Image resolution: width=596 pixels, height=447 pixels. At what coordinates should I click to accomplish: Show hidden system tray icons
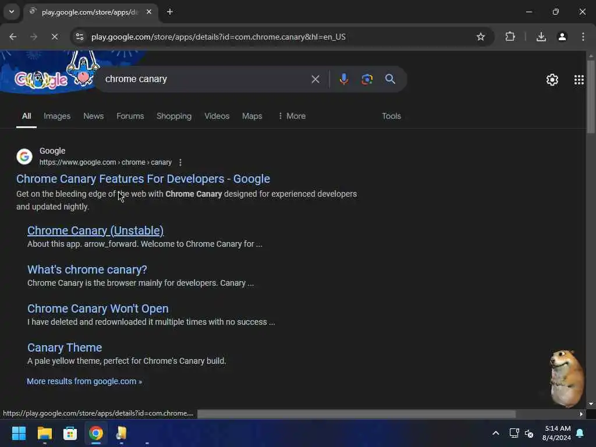tap(496, 433)
